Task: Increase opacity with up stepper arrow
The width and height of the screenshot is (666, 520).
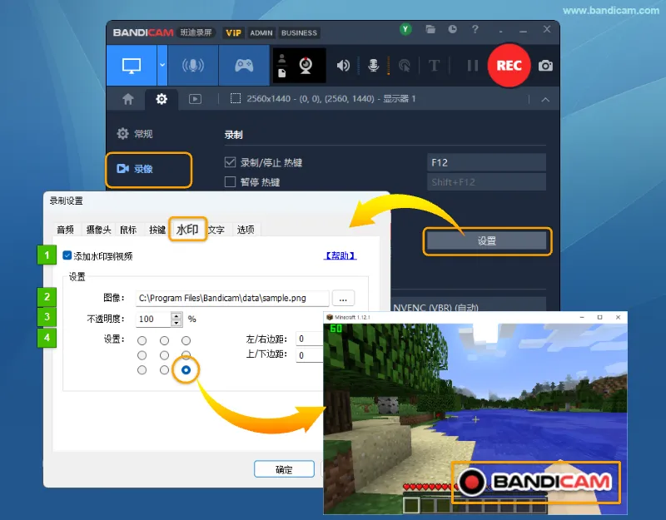Action: 176,315
